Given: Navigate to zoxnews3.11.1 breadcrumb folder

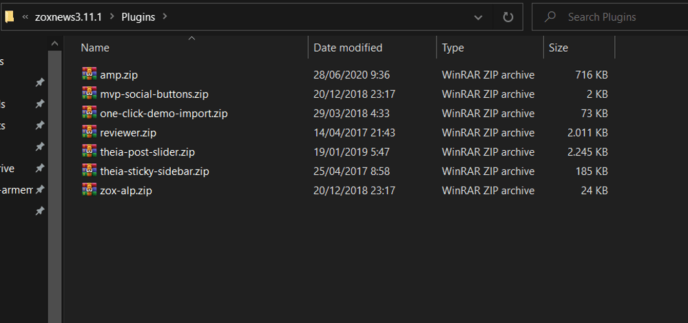Looking at the screenshot, I should [68, 17].
